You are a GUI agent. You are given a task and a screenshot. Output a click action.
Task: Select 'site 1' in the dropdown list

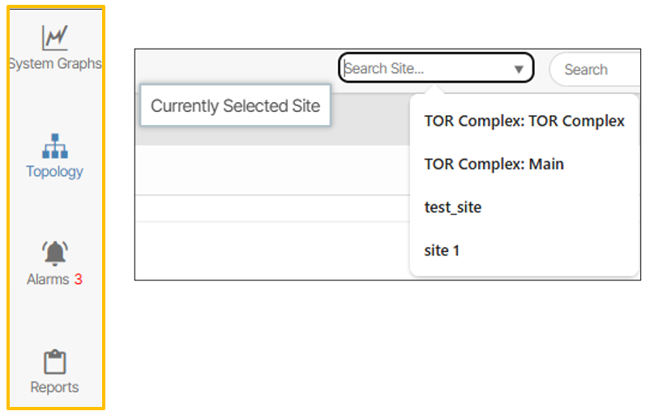click(x=442, y=250)
